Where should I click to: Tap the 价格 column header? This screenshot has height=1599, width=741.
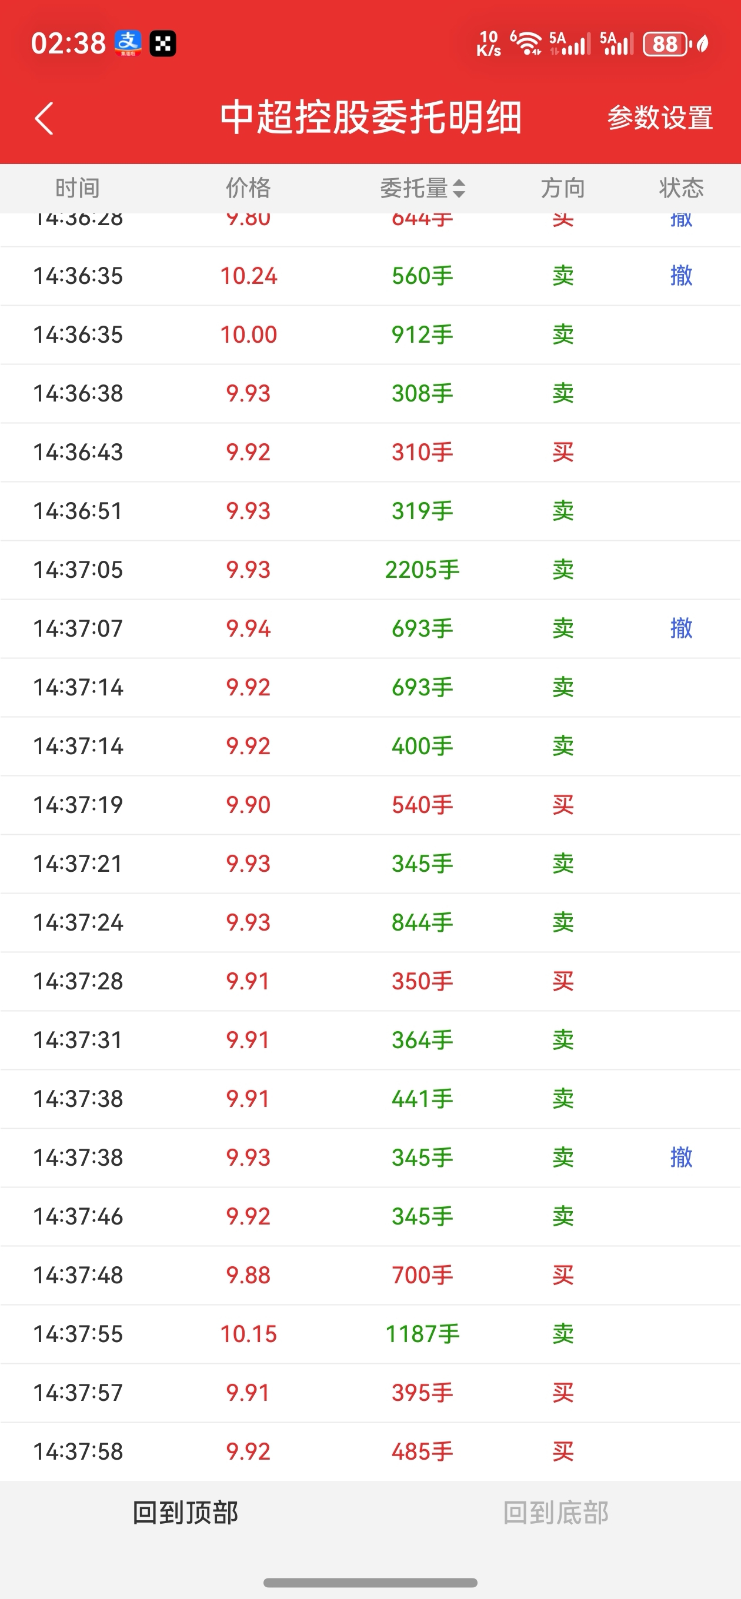click(248, 188)
